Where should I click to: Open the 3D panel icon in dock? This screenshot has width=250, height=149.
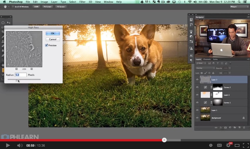(x=191, y=20)
